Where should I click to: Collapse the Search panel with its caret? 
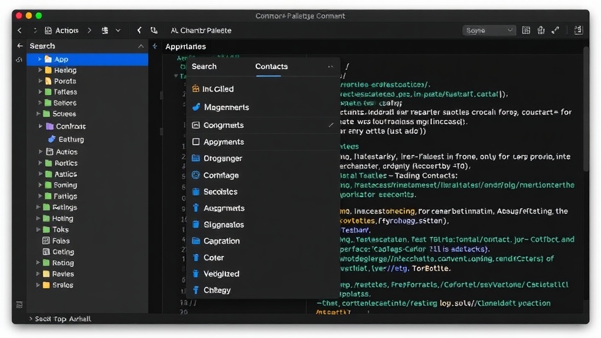[141, 46]
